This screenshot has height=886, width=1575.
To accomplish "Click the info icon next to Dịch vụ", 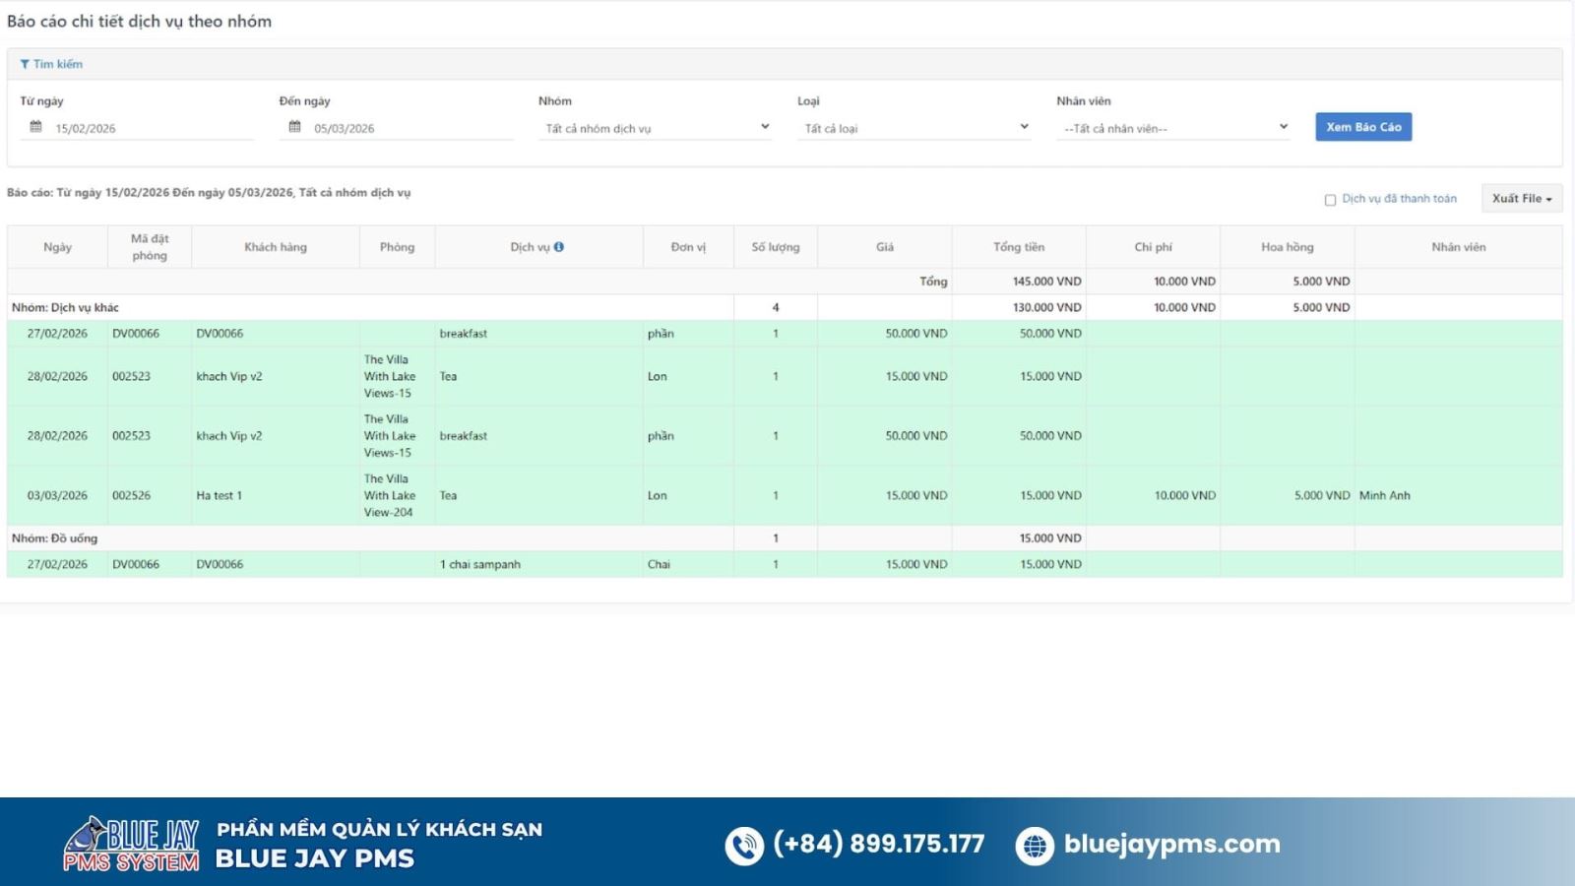I will pos(559,247).
